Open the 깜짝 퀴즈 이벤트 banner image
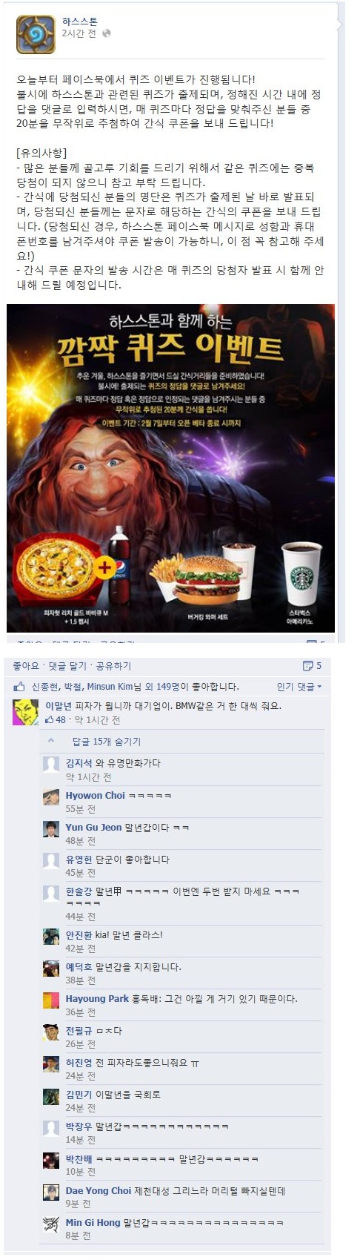This screenshot has height=1260, width=360. tap(170, 468)
